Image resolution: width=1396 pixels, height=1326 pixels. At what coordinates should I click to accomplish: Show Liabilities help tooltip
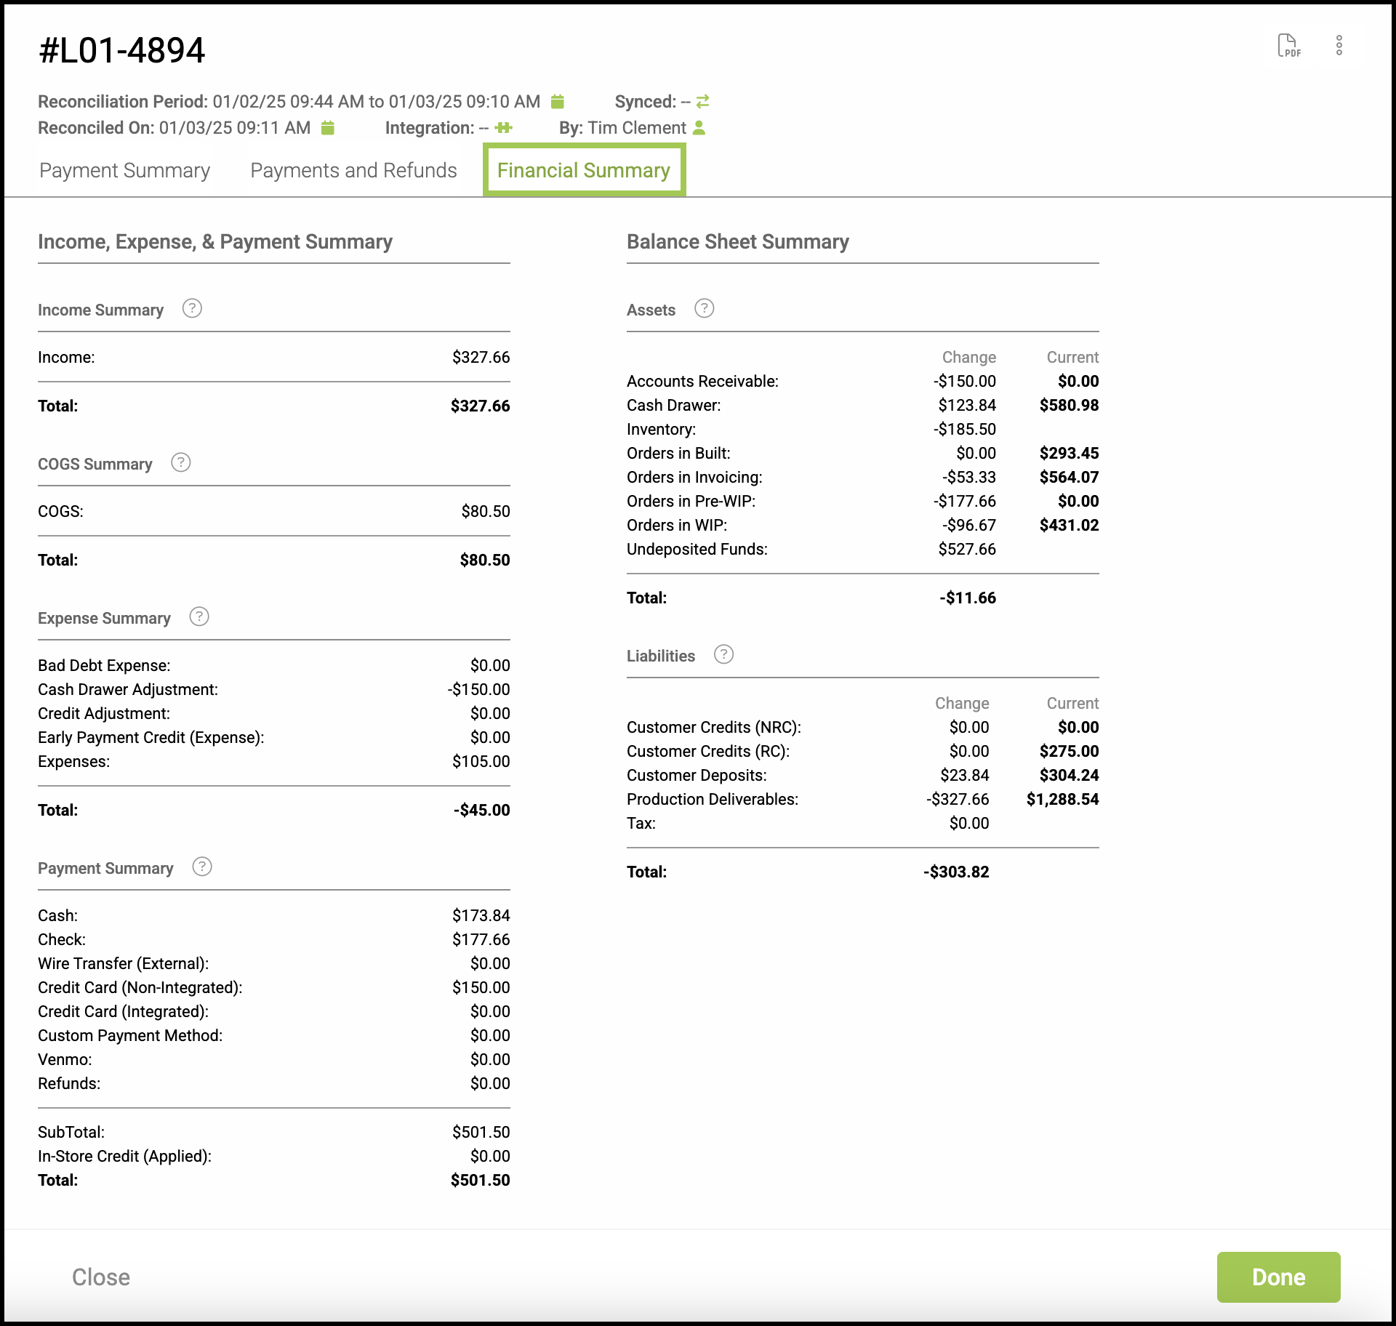(723, 655)
